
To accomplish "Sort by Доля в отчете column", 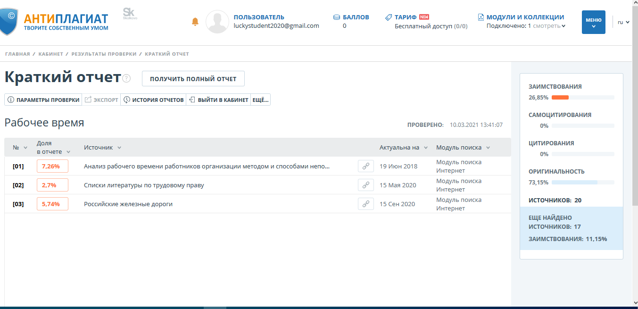I will point(53,148).
